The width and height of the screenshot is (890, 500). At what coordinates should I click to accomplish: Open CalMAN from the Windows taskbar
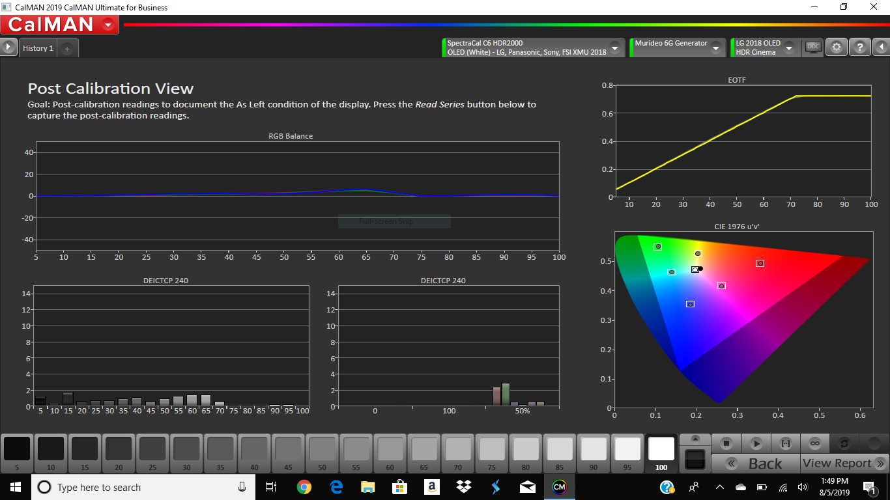(x=560, y=487)
